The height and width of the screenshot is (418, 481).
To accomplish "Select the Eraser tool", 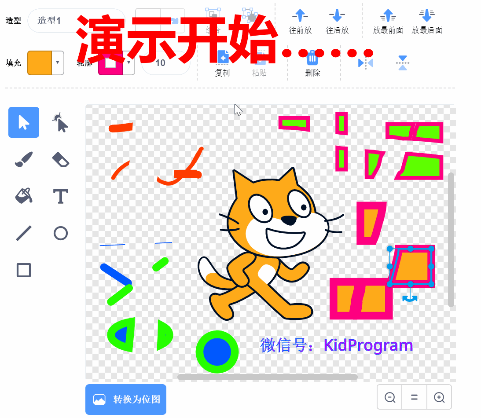I will [x=60, y=159].
